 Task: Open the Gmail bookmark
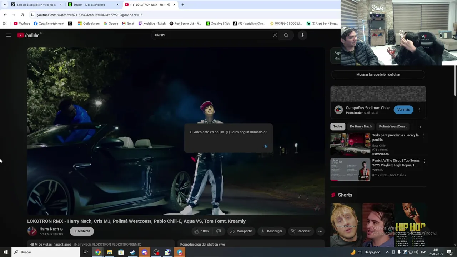coord(128,24)
